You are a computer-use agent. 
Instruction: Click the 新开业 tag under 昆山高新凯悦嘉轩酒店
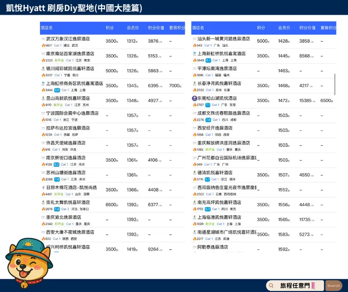point(58,105)
